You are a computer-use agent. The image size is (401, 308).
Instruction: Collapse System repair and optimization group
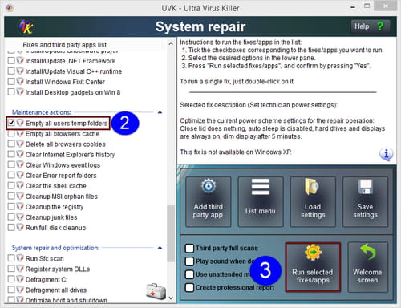pos(160,248)
